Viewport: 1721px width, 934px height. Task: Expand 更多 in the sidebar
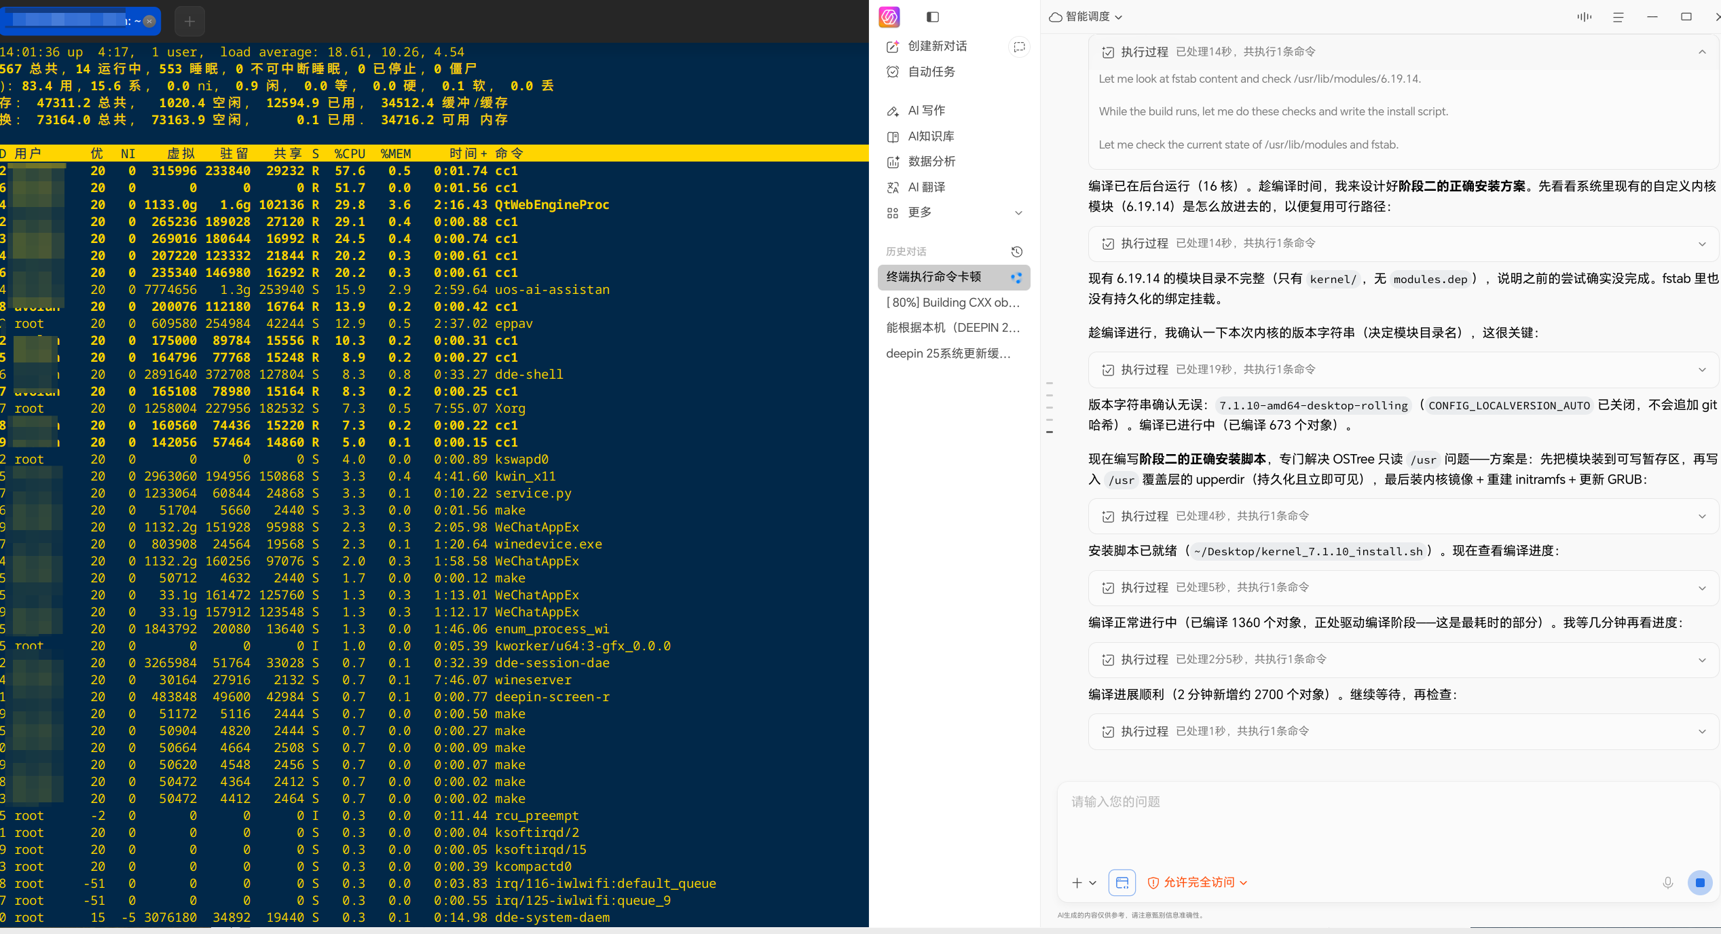(x=954, y=212)
